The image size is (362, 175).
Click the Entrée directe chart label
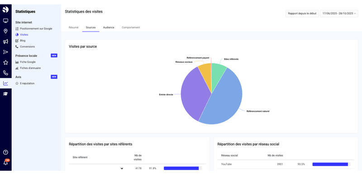(166, 94)
